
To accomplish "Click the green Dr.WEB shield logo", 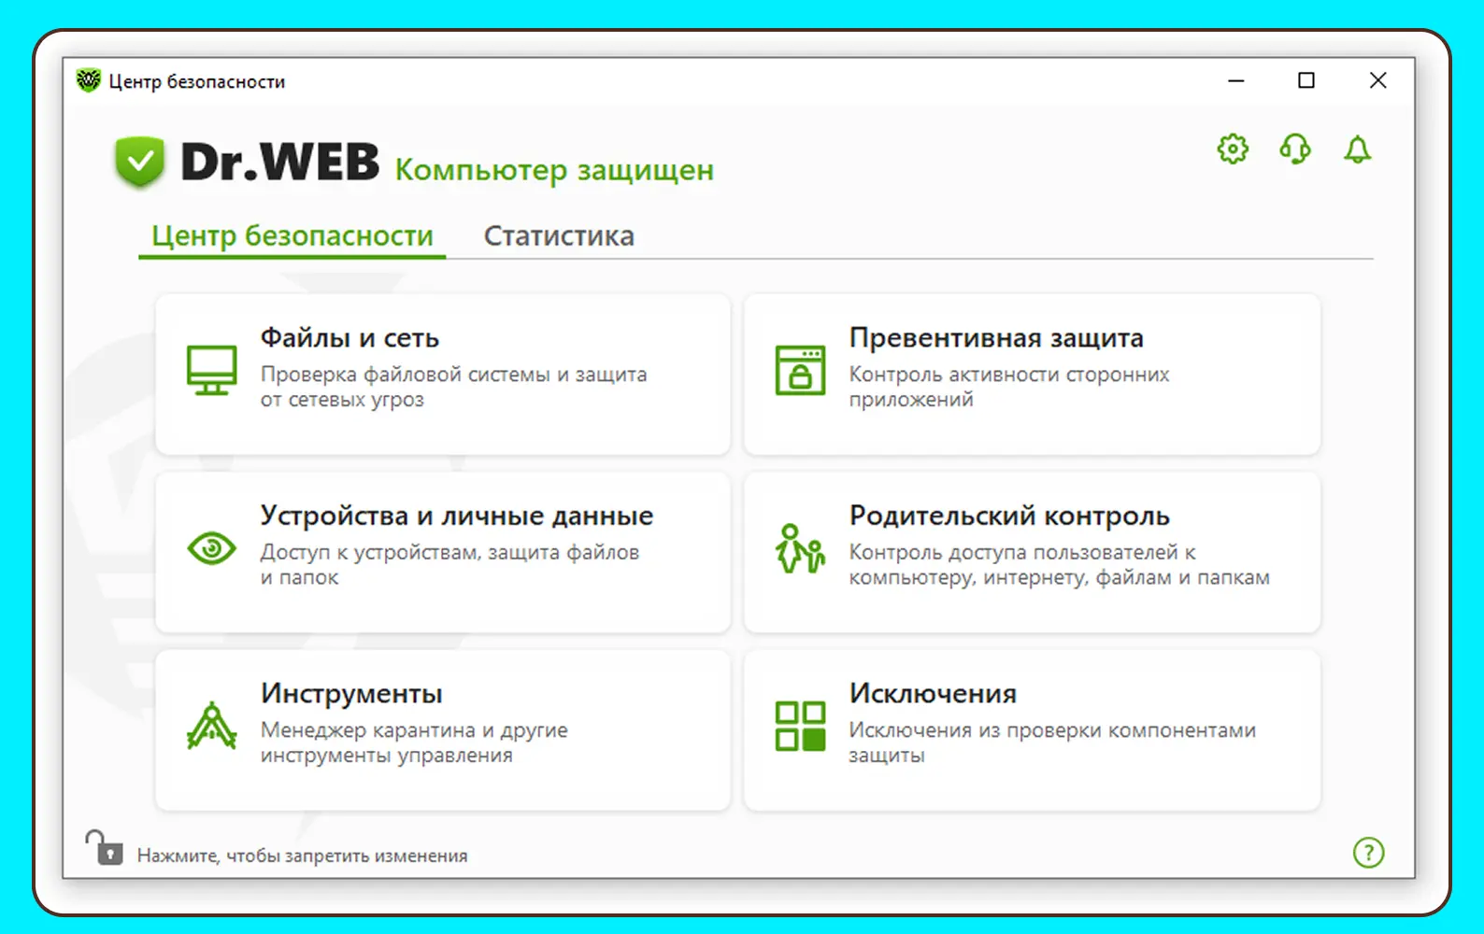I will tap(139, 163).
